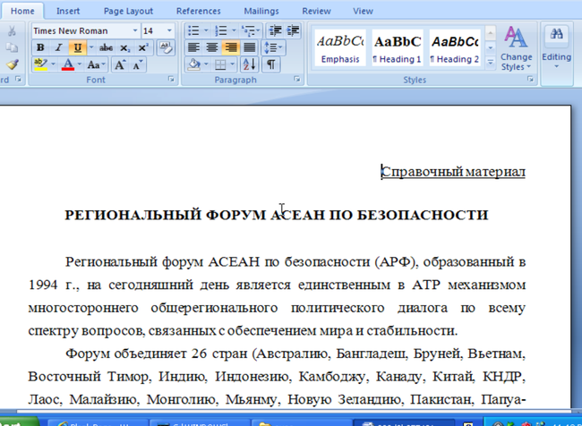
Task: Apply superscript formatting
Action: pos(141,47)
